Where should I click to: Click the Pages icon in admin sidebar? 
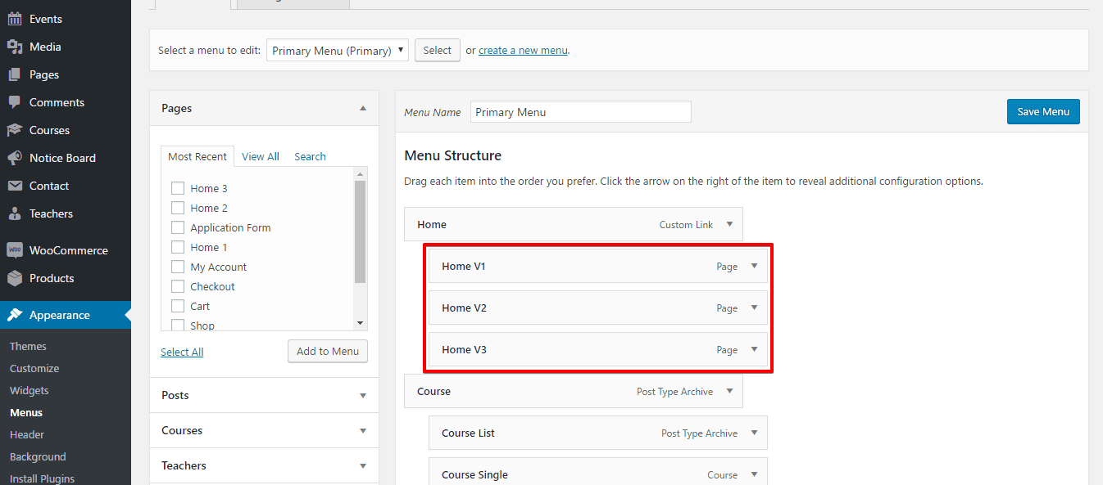[15, 74]
